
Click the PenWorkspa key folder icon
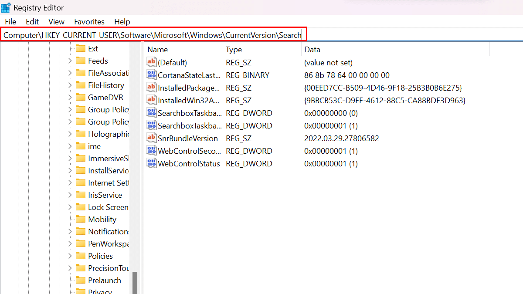click(x=80, y=243)
